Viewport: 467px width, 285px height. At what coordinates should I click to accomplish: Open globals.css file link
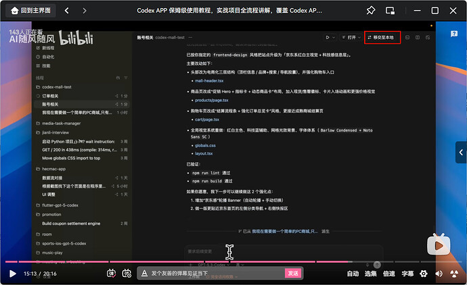pyautogui.click(x=205, y=146)
